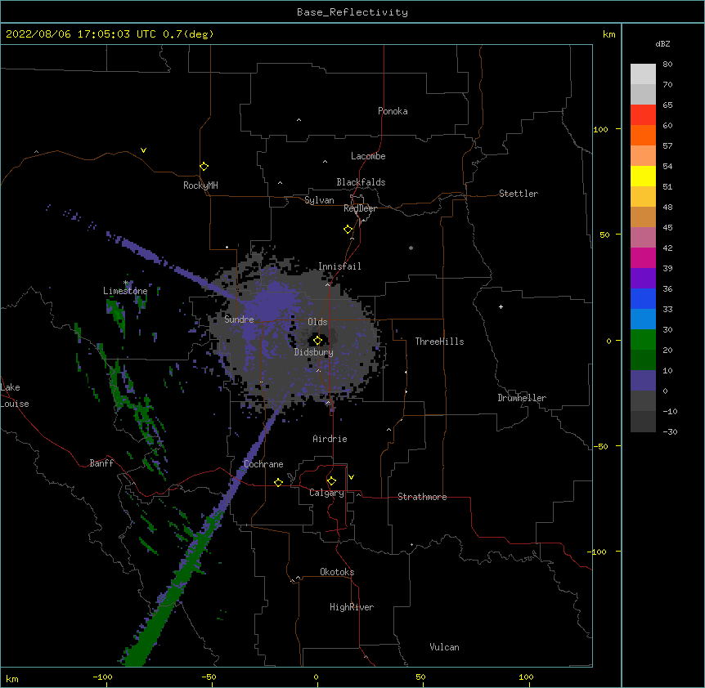The height and width of the screenshot is (688, 705).
Task: Click the Vulcan label
Action: [x=444, y=647]
